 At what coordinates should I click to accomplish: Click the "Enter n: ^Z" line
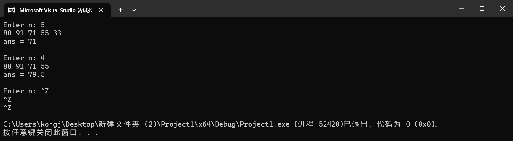(x=26, y=91)
